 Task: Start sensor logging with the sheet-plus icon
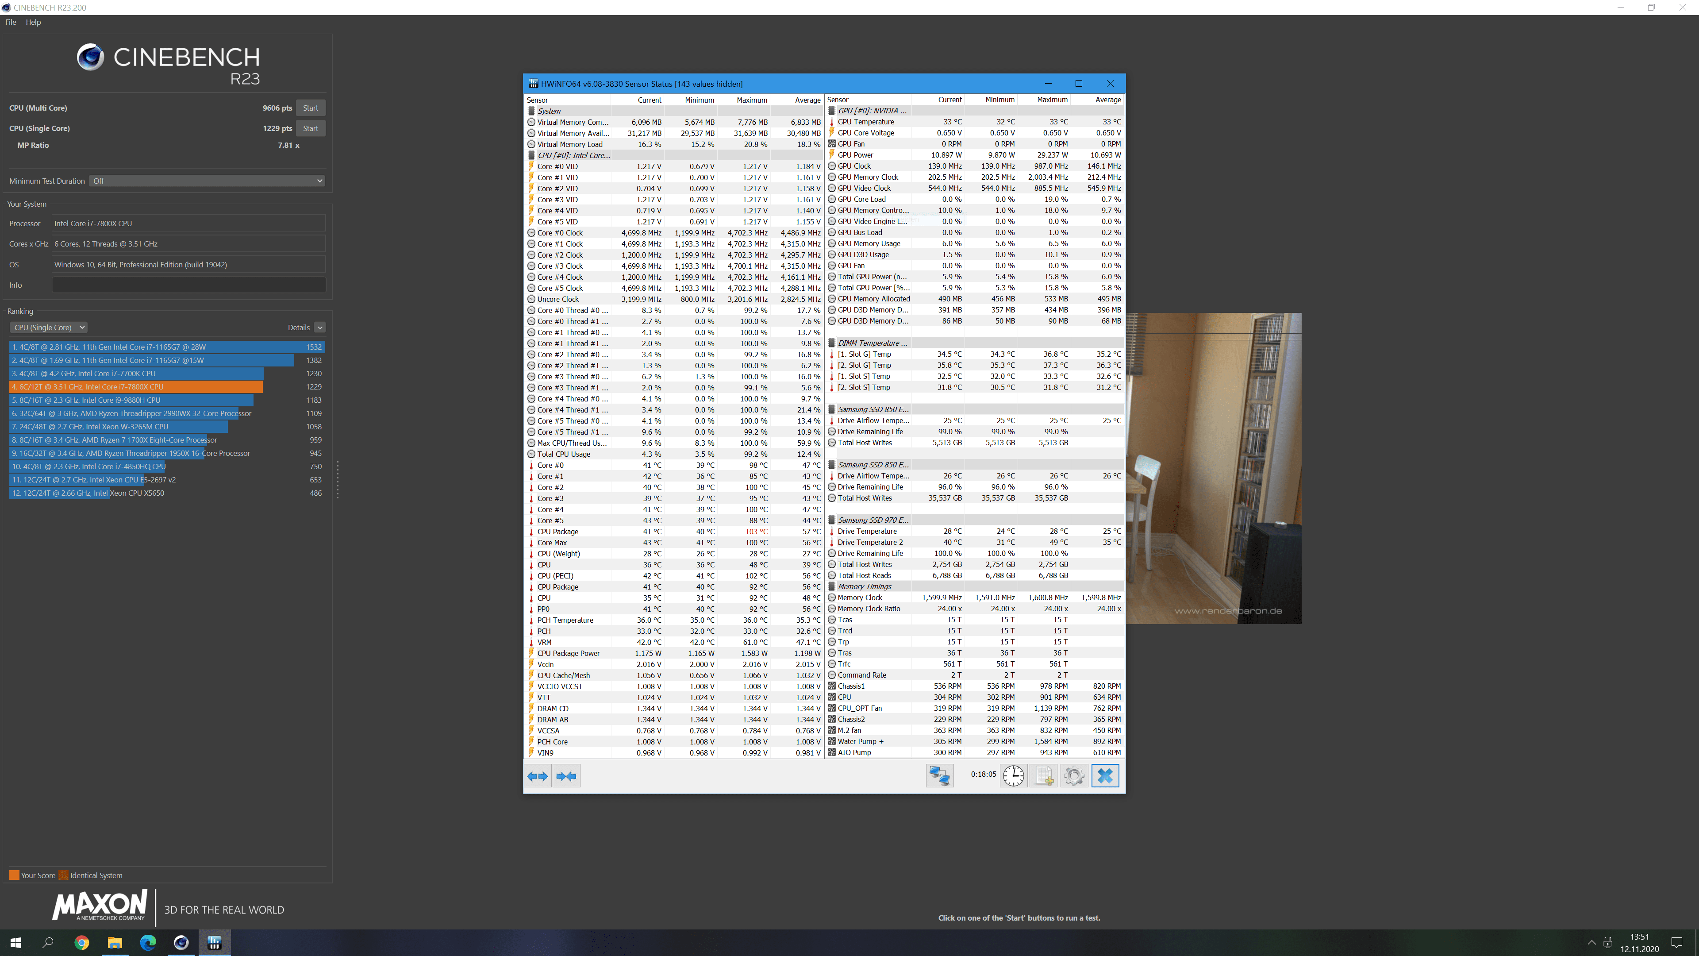[1043, 775]
